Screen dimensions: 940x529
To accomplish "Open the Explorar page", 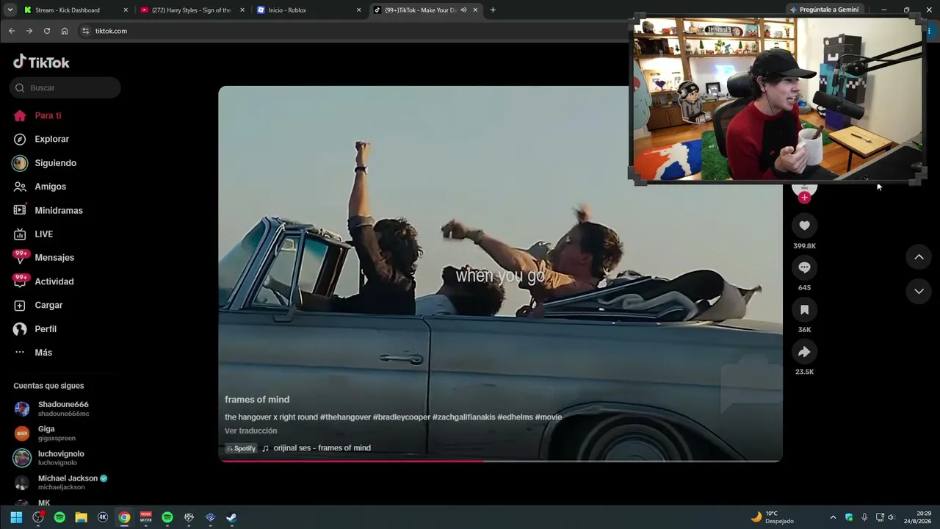I will pyautogui.click(x=51, y=139).
